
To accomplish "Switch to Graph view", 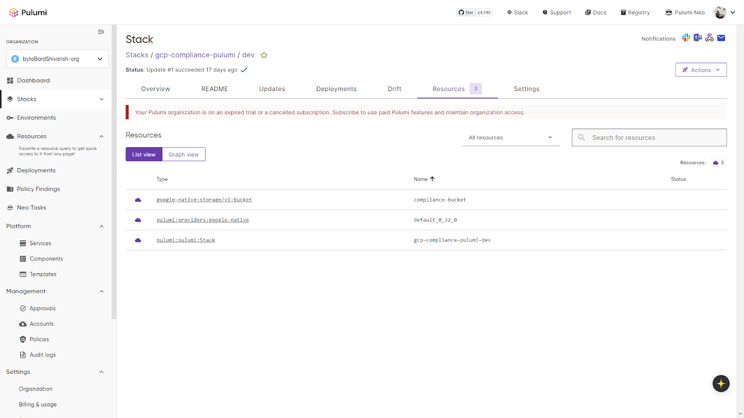I will [184, 154].
